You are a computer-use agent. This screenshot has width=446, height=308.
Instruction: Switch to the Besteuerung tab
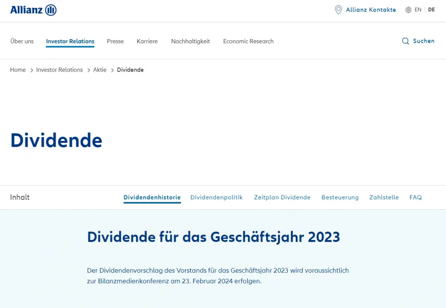(340, 197)
